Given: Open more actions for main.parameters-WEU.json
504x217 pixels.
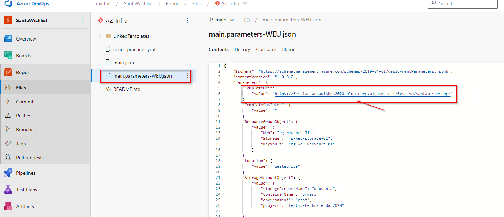Looking at the screenshot, I should click(187, 76).
